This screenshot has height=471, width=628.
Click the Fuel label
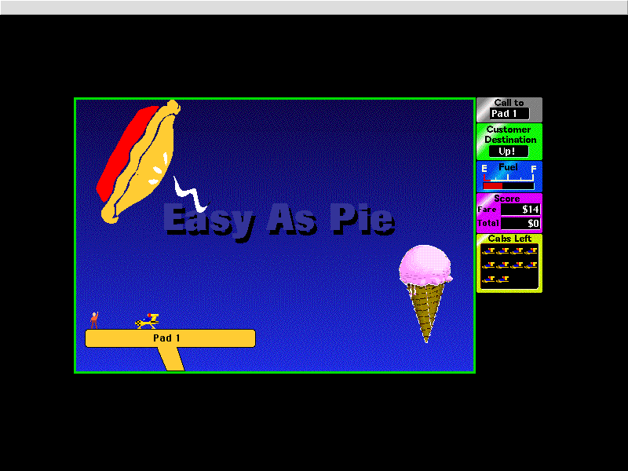tap(508, 167)
